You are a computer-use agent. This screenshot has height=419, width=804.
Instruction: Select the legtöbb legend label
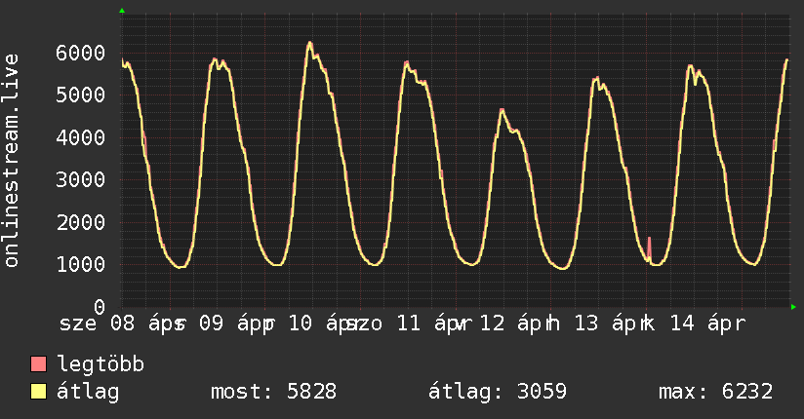pyautogui.click(x=100, y=365)
